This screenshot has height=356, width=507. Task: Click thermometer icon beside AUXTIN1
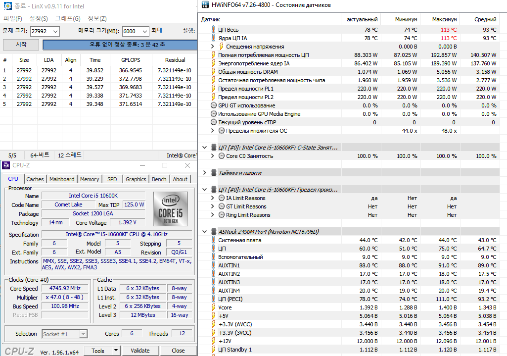point(213,265)
